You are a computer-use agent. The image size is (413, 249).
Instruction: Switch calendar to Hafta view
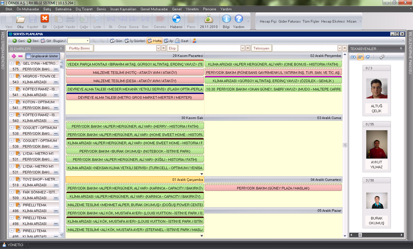(154, 41)
